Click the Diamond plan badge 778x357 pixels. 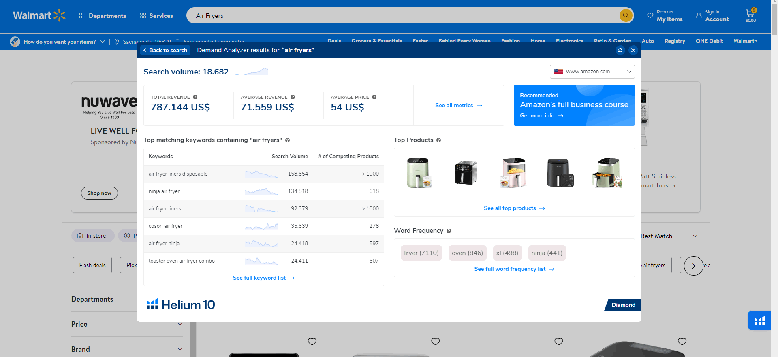(x=623, y=305)
